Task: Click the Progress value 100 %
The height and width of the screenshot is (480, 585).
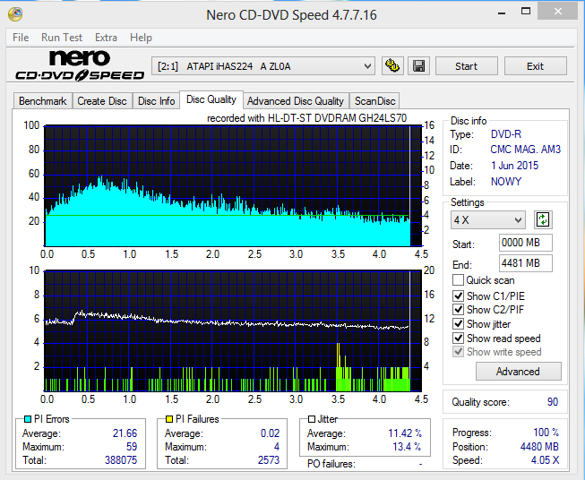Action: click(546, 433)
